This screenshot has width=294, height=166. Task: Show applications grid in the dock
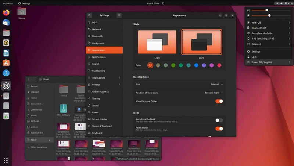pos(6,160)
